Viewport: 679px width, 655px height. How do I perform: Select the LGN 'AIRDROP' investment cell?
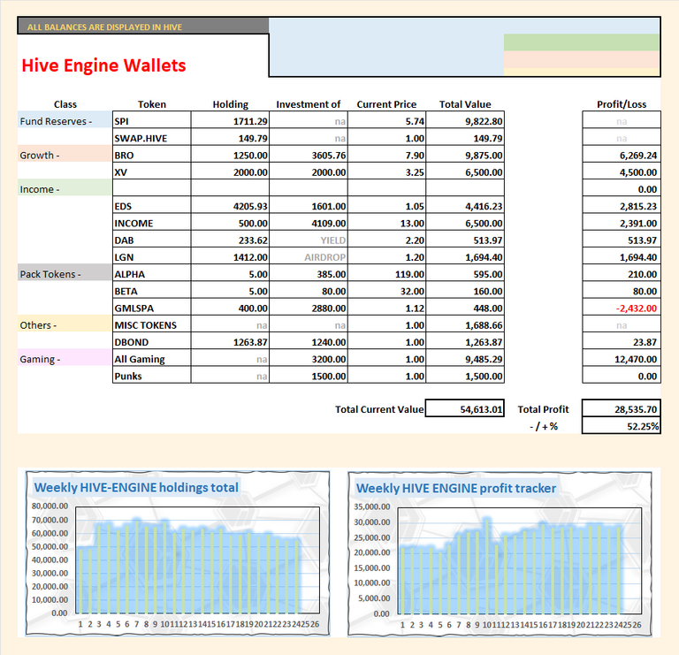(309, 255)
